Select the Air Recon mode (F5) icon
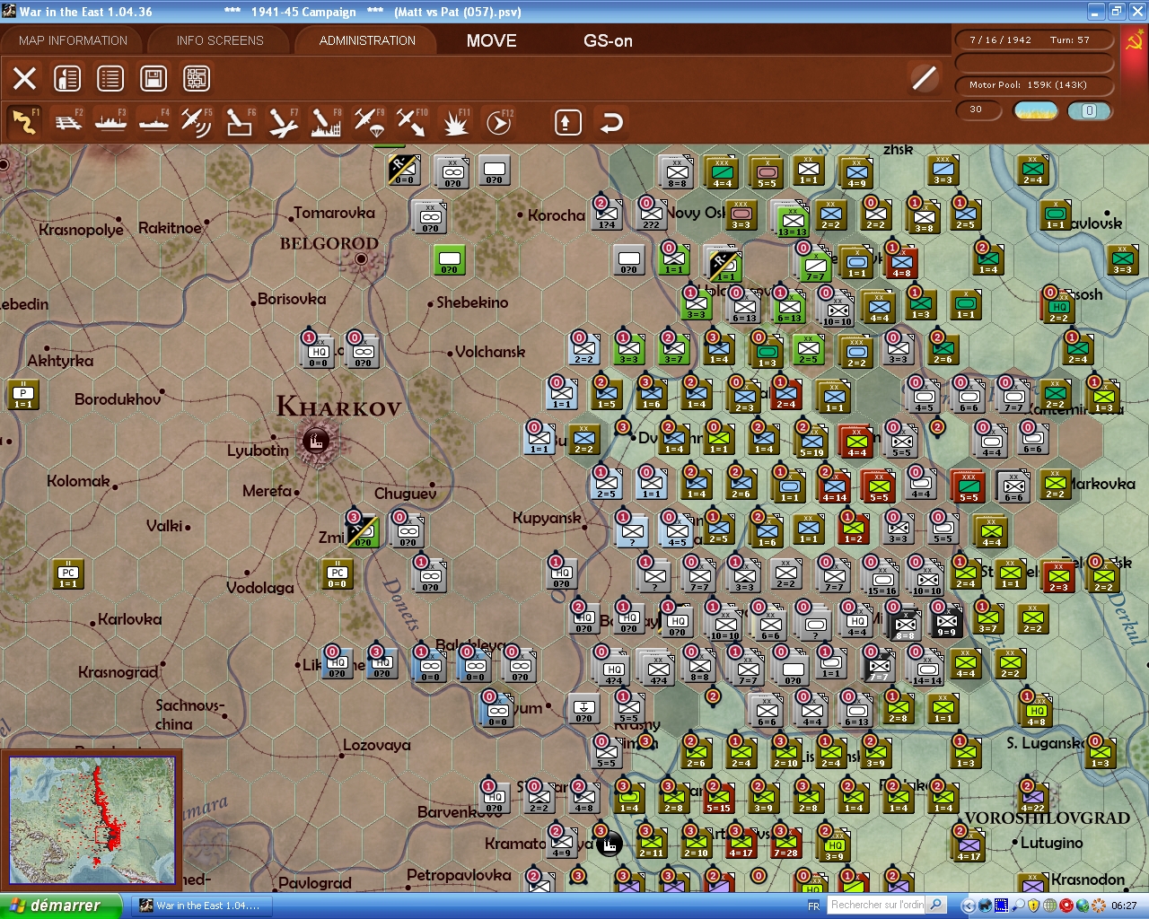The image size is (1149, 919). [197, 122]
